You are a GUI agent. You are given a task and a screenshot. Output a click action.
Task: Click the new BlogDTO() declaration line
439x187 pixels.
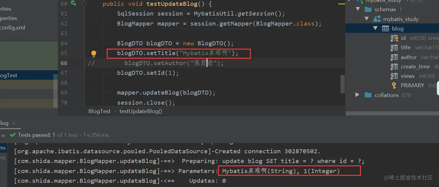tap(175, 43)
